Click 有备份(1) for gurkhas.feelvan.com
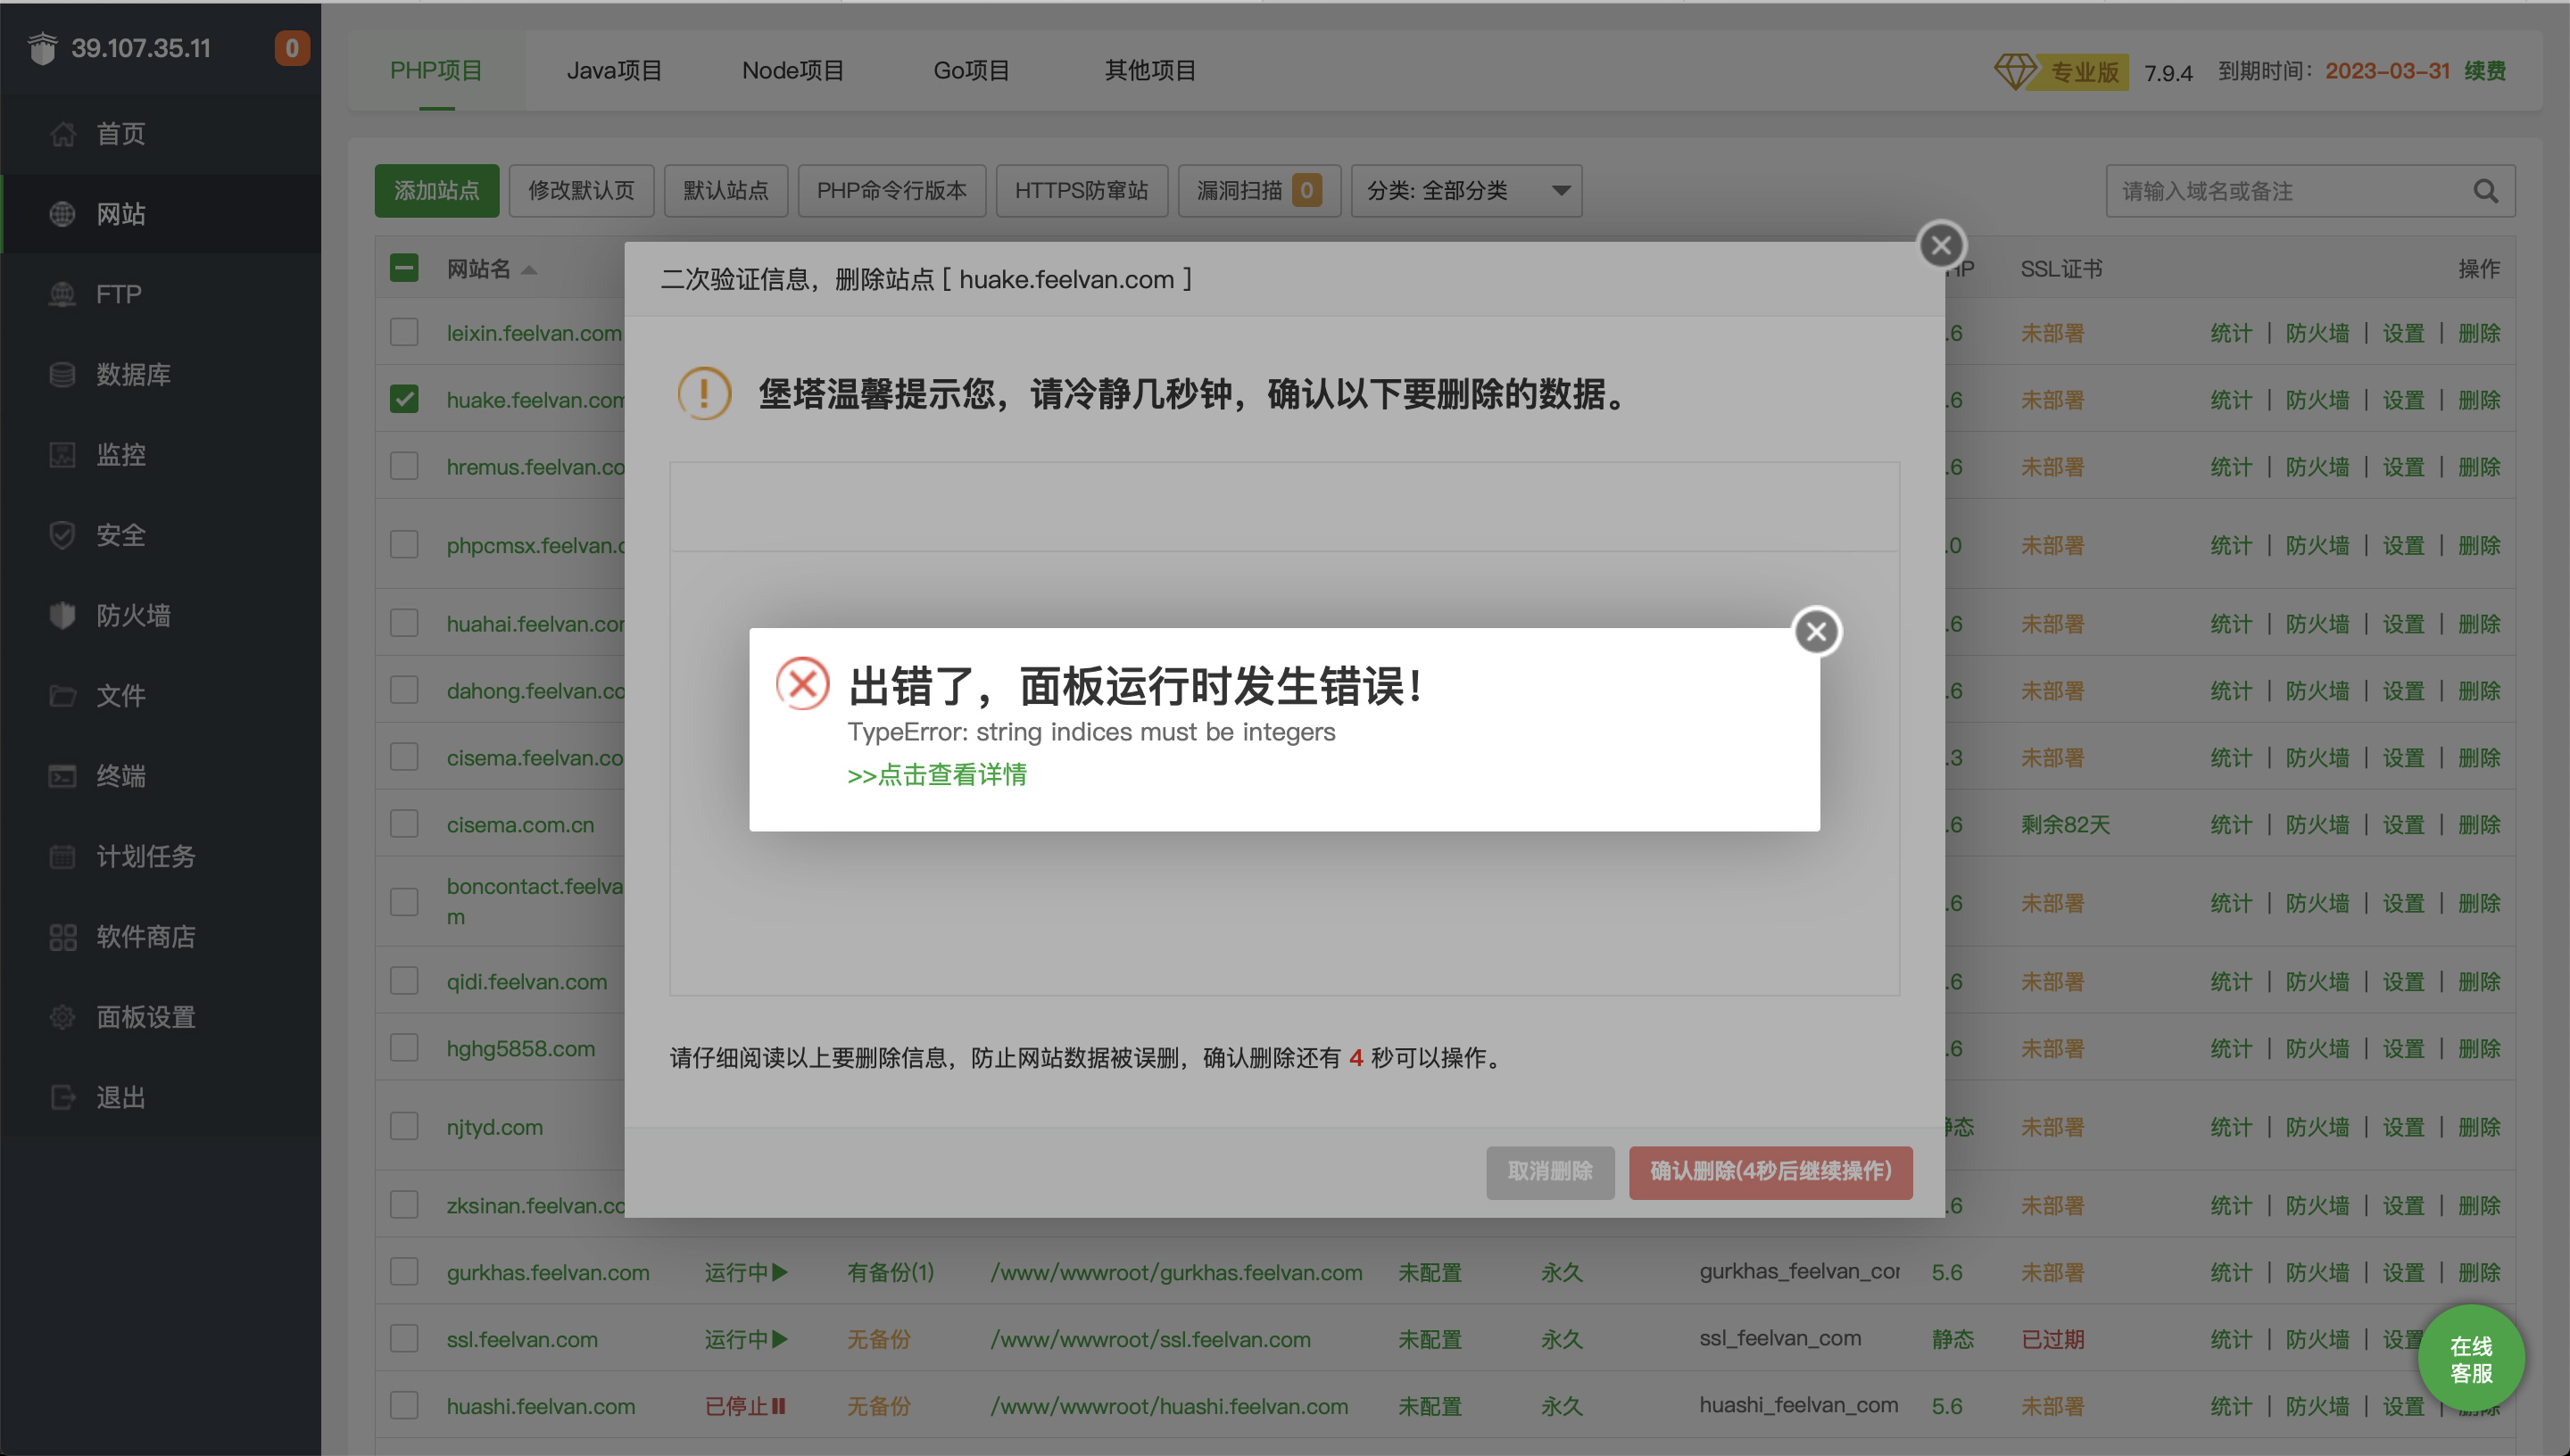 pyautogui.click(x=890, y=1272)
